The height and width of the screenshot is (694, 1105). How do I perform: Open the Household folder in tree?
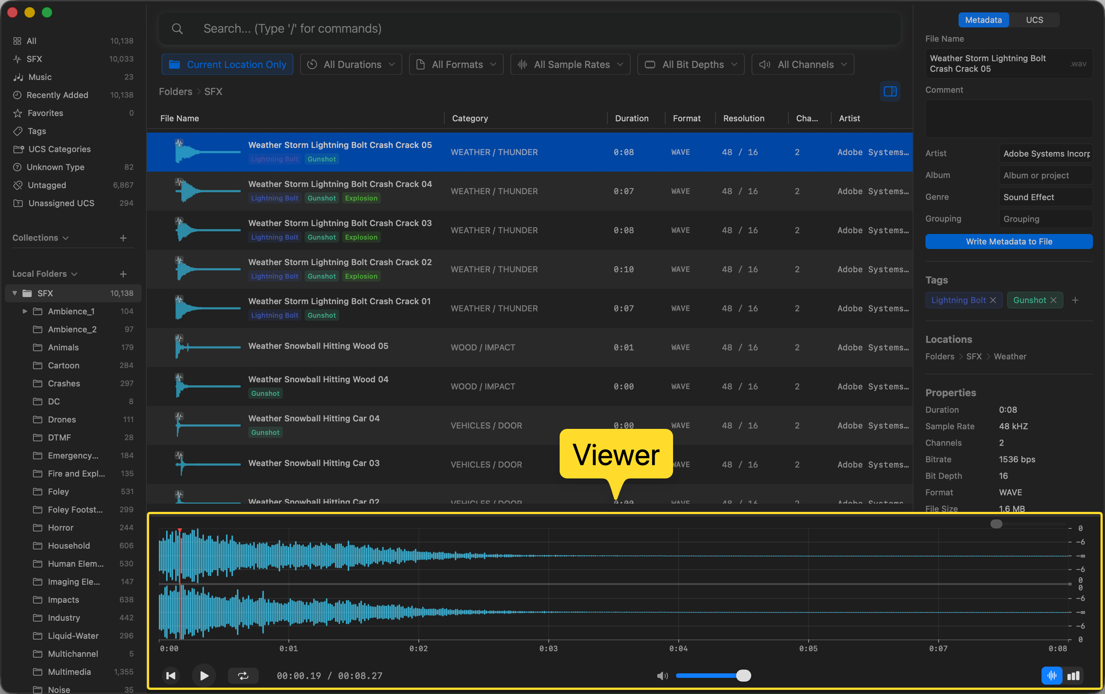(73, 546)
